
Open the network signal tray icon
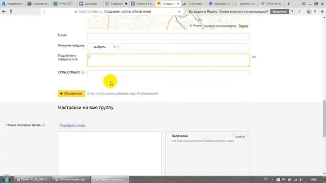coord(295,179)
